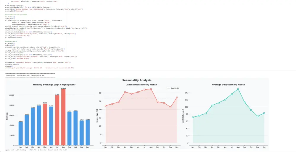Click the 30 tick on Cancel Rate axis
Image resolution: width=296 pixels, height=153 pixels.
100,93
